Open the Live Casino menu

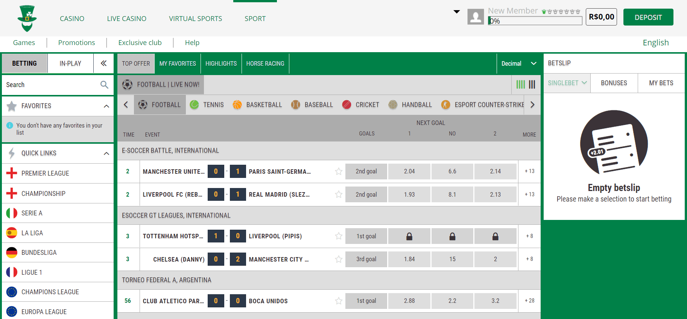(x=126, y=19)
